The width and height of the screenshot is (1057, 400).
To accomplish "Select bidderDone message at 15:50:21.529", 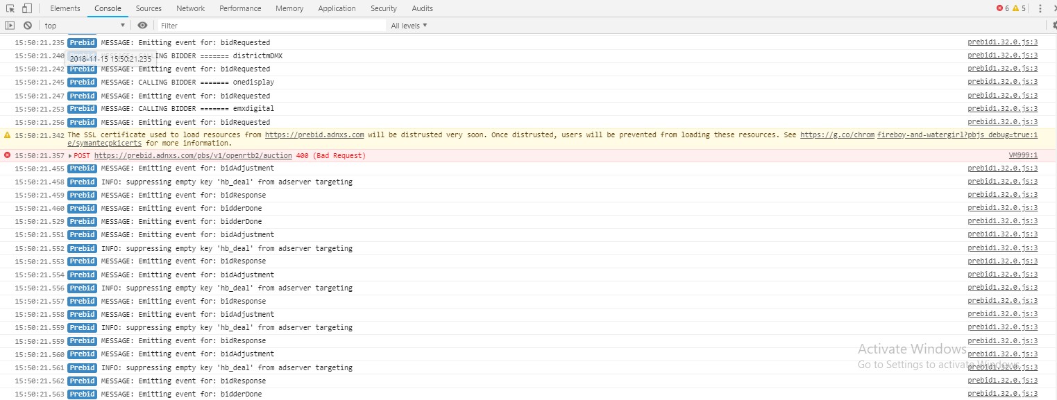I will point(181,221).
